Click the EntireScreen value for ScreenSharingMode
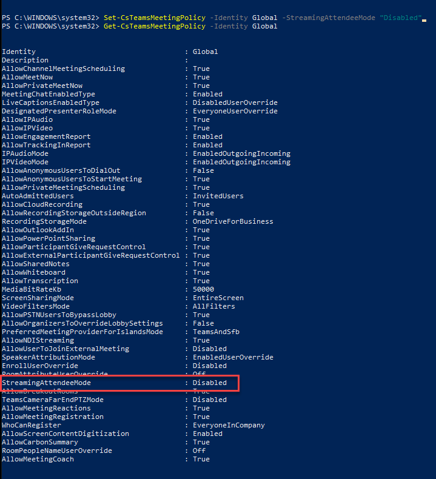 pyautogui.click(x=218, y=298)
